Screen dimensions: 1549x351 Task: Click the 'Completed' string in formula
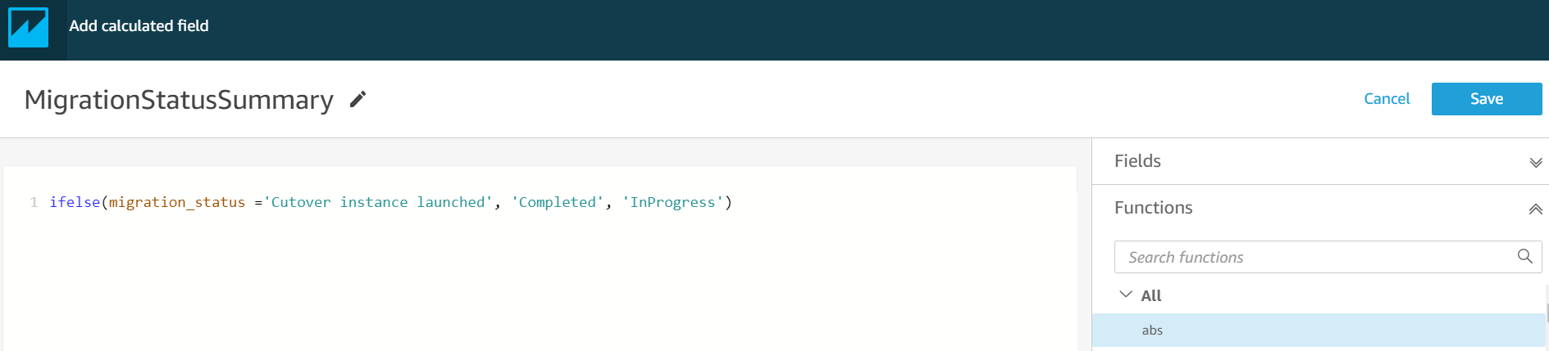558,202
